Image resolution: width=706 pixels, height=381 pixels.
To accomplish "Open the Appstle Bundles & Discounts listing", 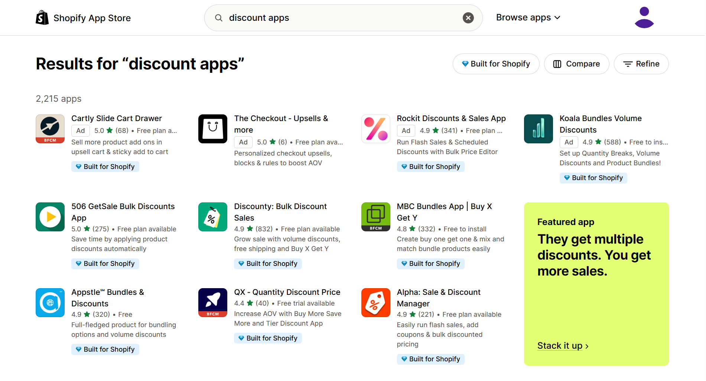I will pos(108,297).
